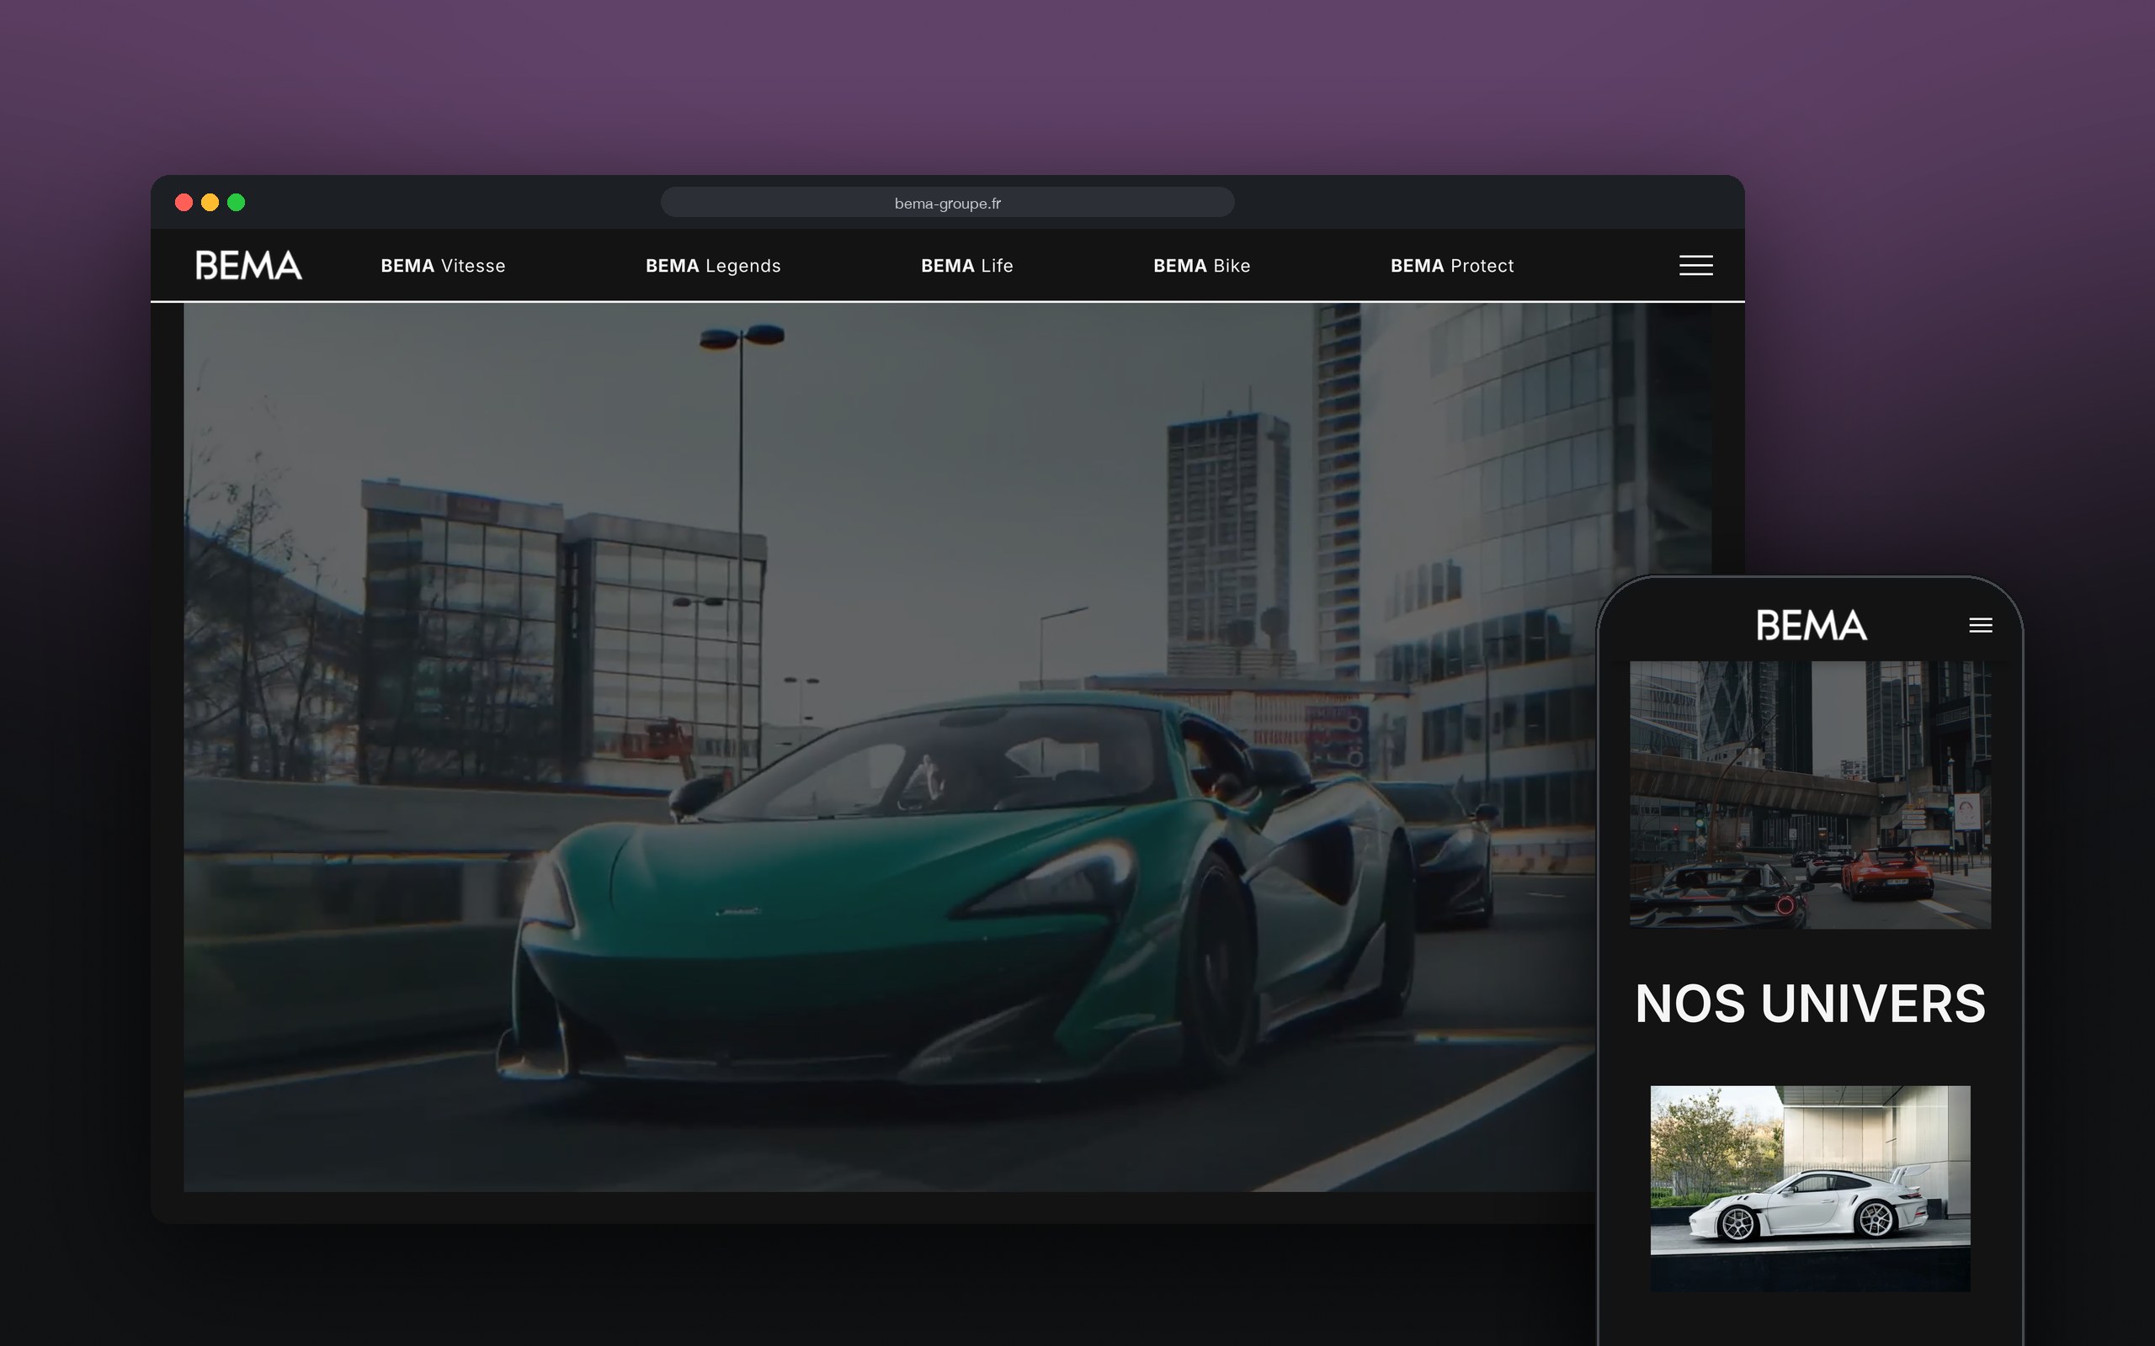Open the BEMA Legends menu item

click(x=712, y=265)
